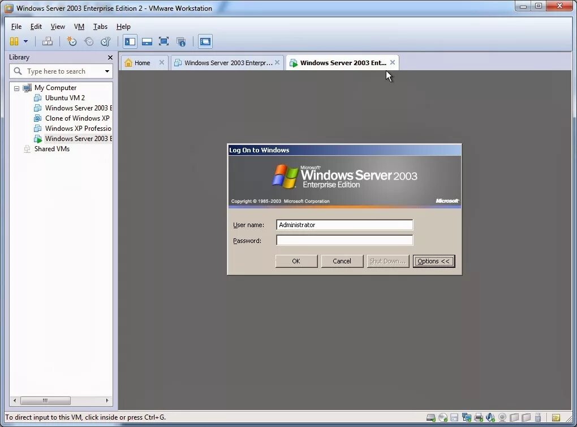
Task: Open the library search dropdown arrow
Action: [107, 71]
